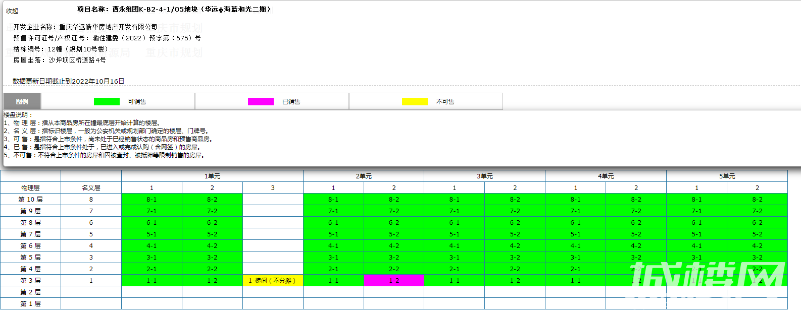Select room 6-2 in 5单元
The image size is (801, 316).
click(x=757, y=223)
